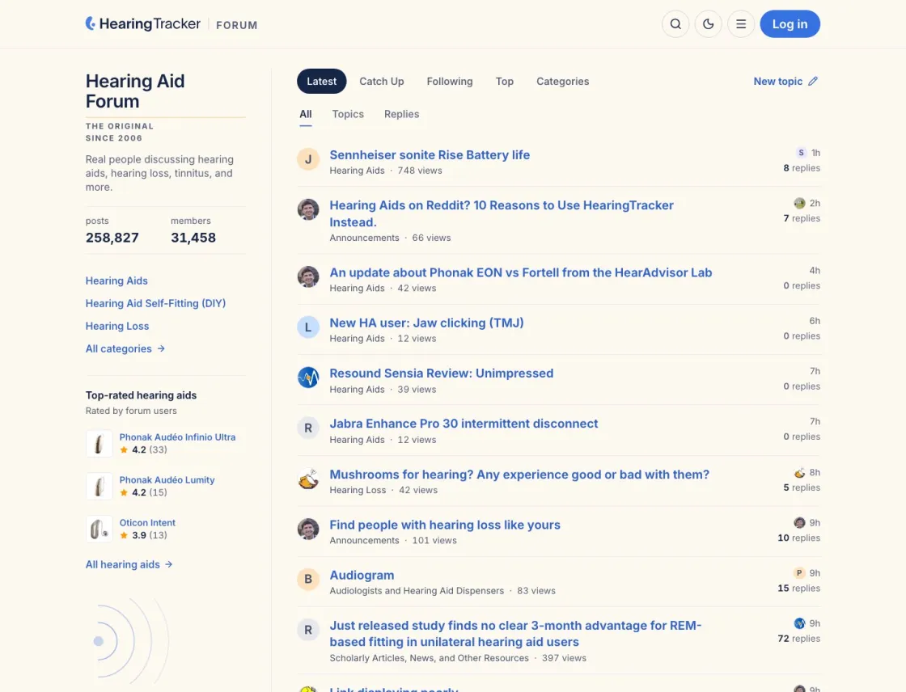The image size is (906, 692).
Task: Open Resound Sensia Review topic
Action: [442, 373]
